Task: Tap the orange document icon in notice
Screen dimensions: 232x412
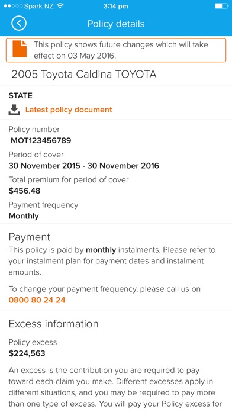Action: coord(20,49)
